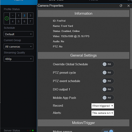Toggle the Motion sensor switch
Image resolution: width=132 pixels, height=132 pixels.
(x=108, y=130)
